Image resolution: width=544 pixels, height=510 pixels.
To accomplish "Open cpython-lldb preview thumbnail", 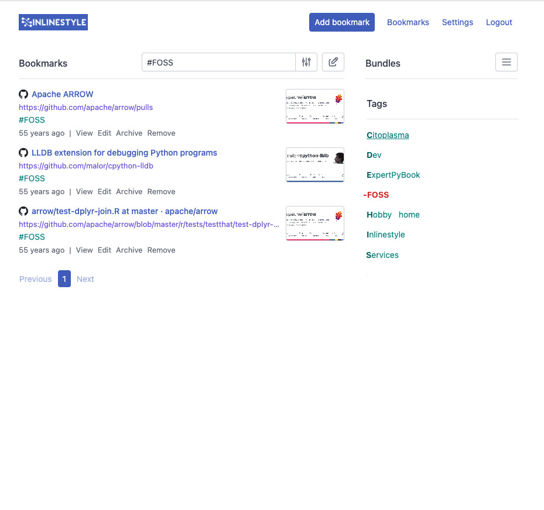I will pos(314,165).
